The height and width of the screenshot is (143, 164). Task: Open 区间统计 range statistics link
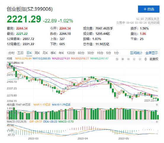tap(136, 53)
